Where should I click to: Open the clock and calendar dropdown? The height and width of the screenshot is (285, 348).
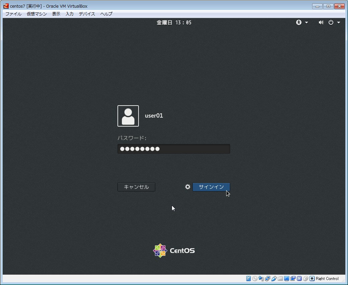(x=174, y=22)
